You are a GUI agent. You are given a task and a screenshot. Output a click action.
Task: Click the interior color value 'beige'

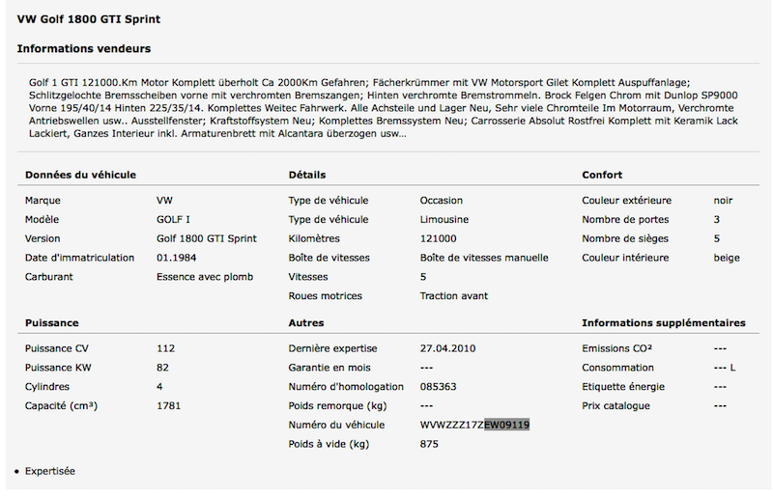[x=727, y=258]
